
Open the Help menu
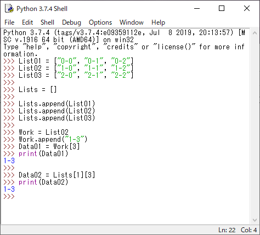click(x=158, y=22)
